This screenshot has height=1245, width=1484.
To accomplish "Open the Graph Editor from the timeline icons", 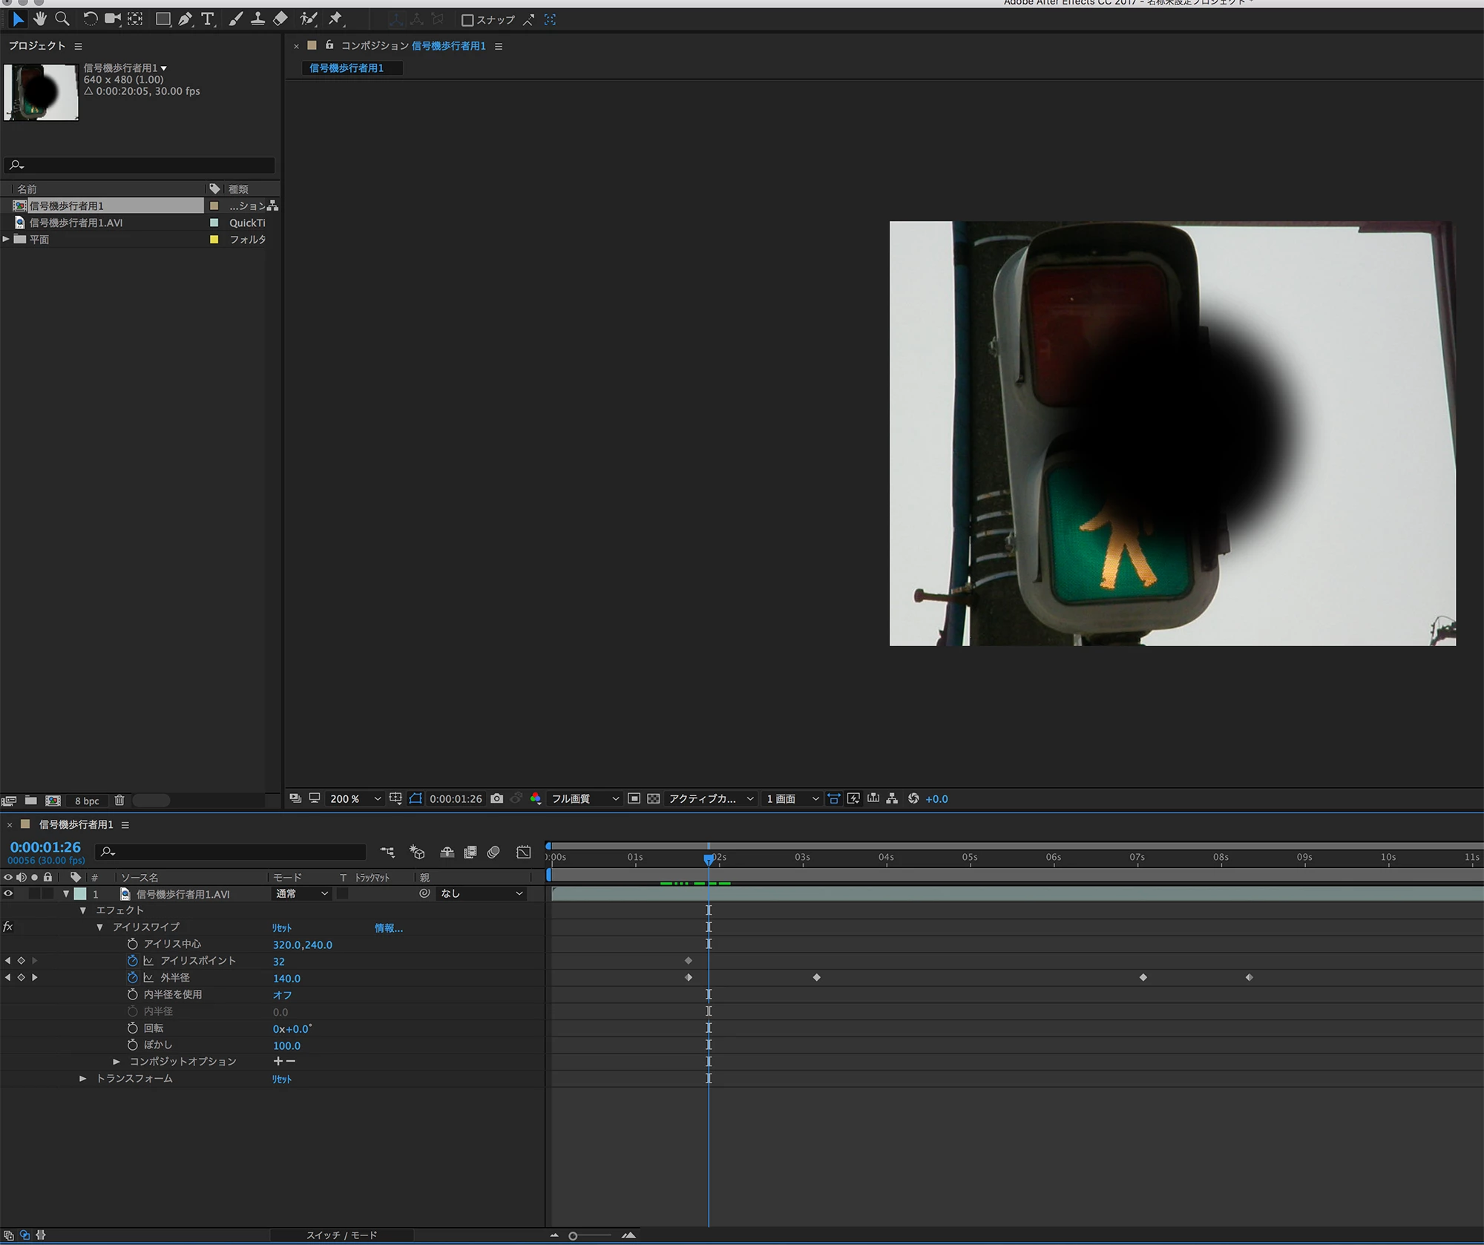I will click(524, 852).
